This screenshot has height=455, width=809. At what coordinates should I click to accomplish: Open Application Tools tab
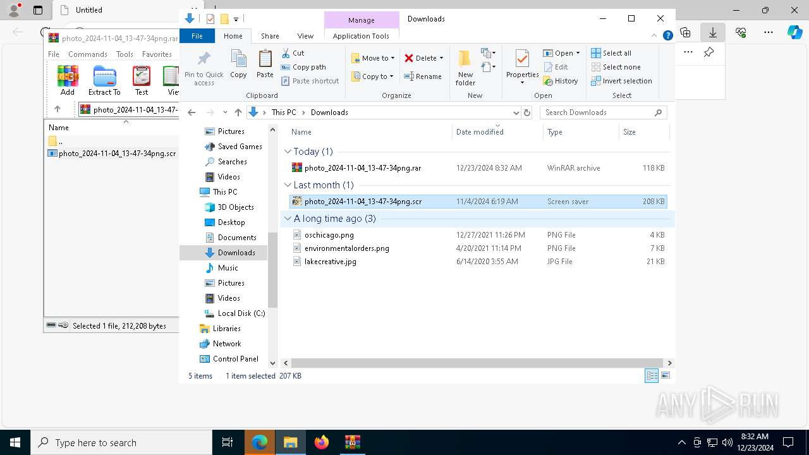click(361, 36)
